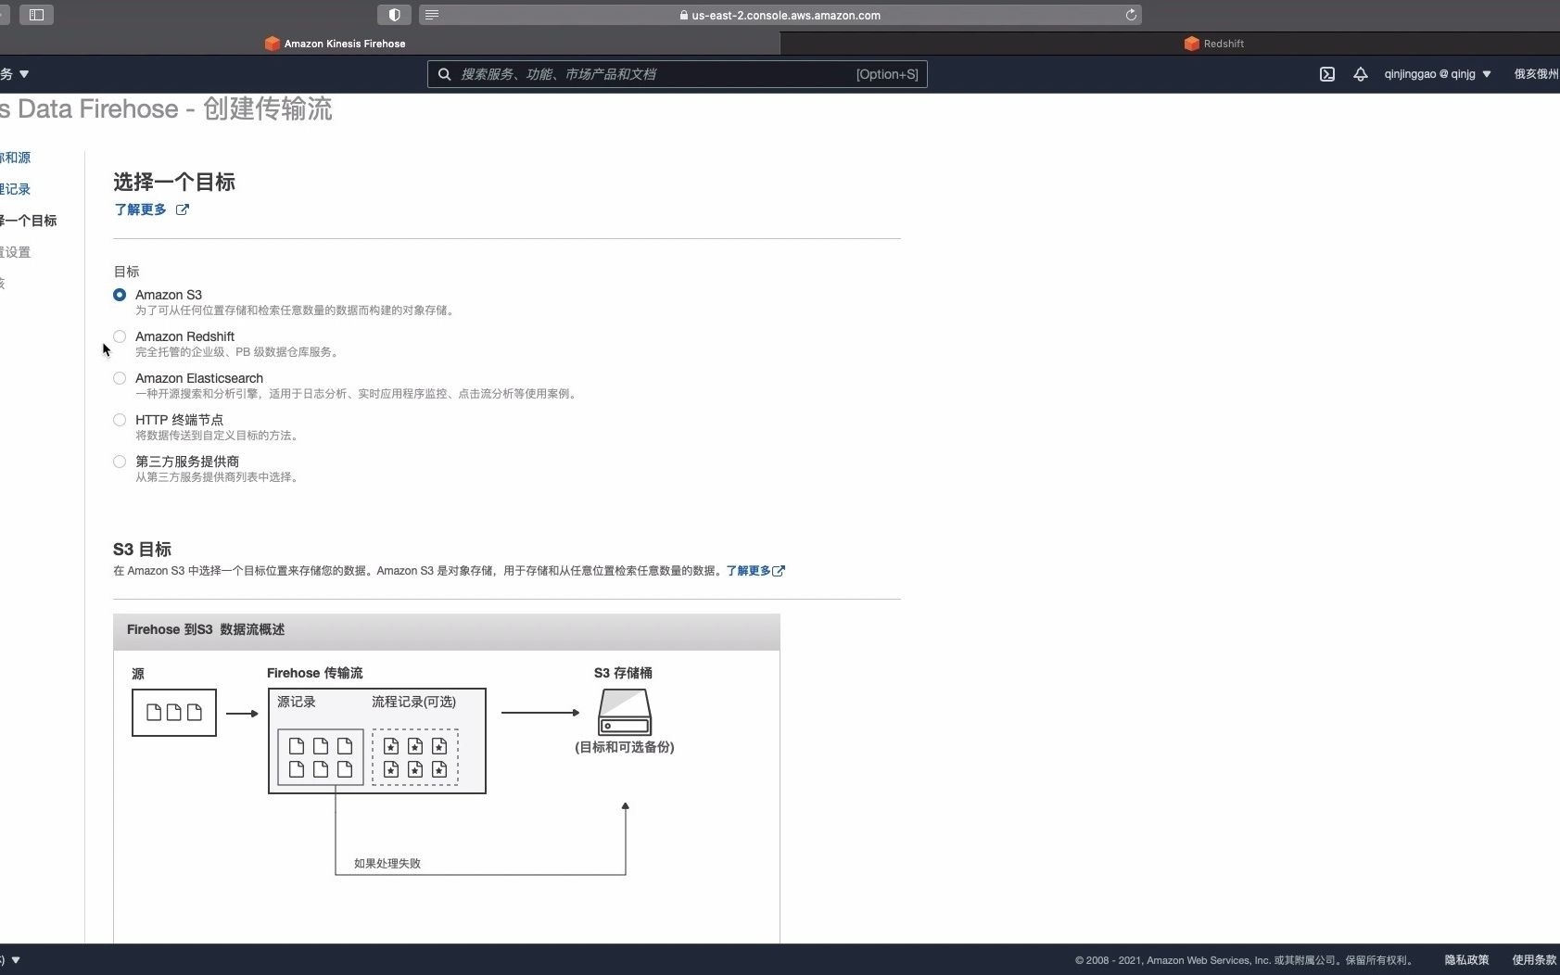
Task: Open 了解更多 link under 选择一个目标
Action: [x=140, y=209]
